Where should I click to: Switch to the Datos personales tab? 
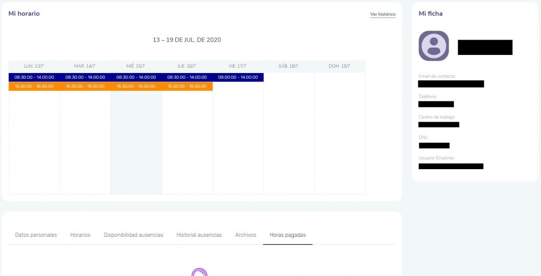(x=36, y=235)
